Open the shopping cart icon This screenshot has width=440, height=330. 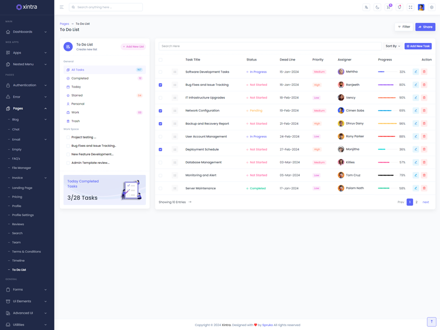[x=388, y=7]
